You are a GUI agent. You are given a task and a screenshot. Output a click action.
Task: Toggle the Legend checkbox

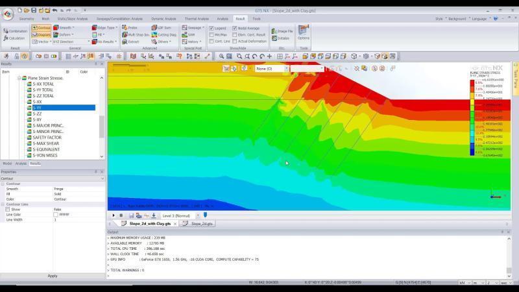[x=211, y=28]
